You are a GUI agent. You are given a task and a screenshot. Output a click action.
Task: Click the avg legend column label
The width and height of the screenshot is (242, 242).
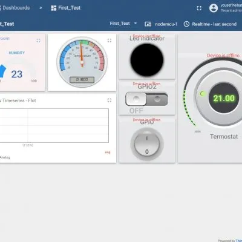click(x=108, y=152)
